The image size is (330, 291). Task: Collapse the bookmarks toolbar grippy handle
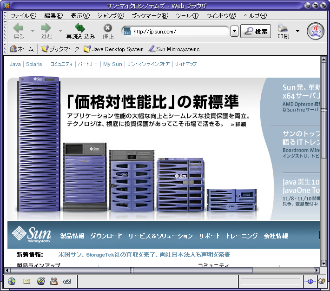[x=5, y=49]
